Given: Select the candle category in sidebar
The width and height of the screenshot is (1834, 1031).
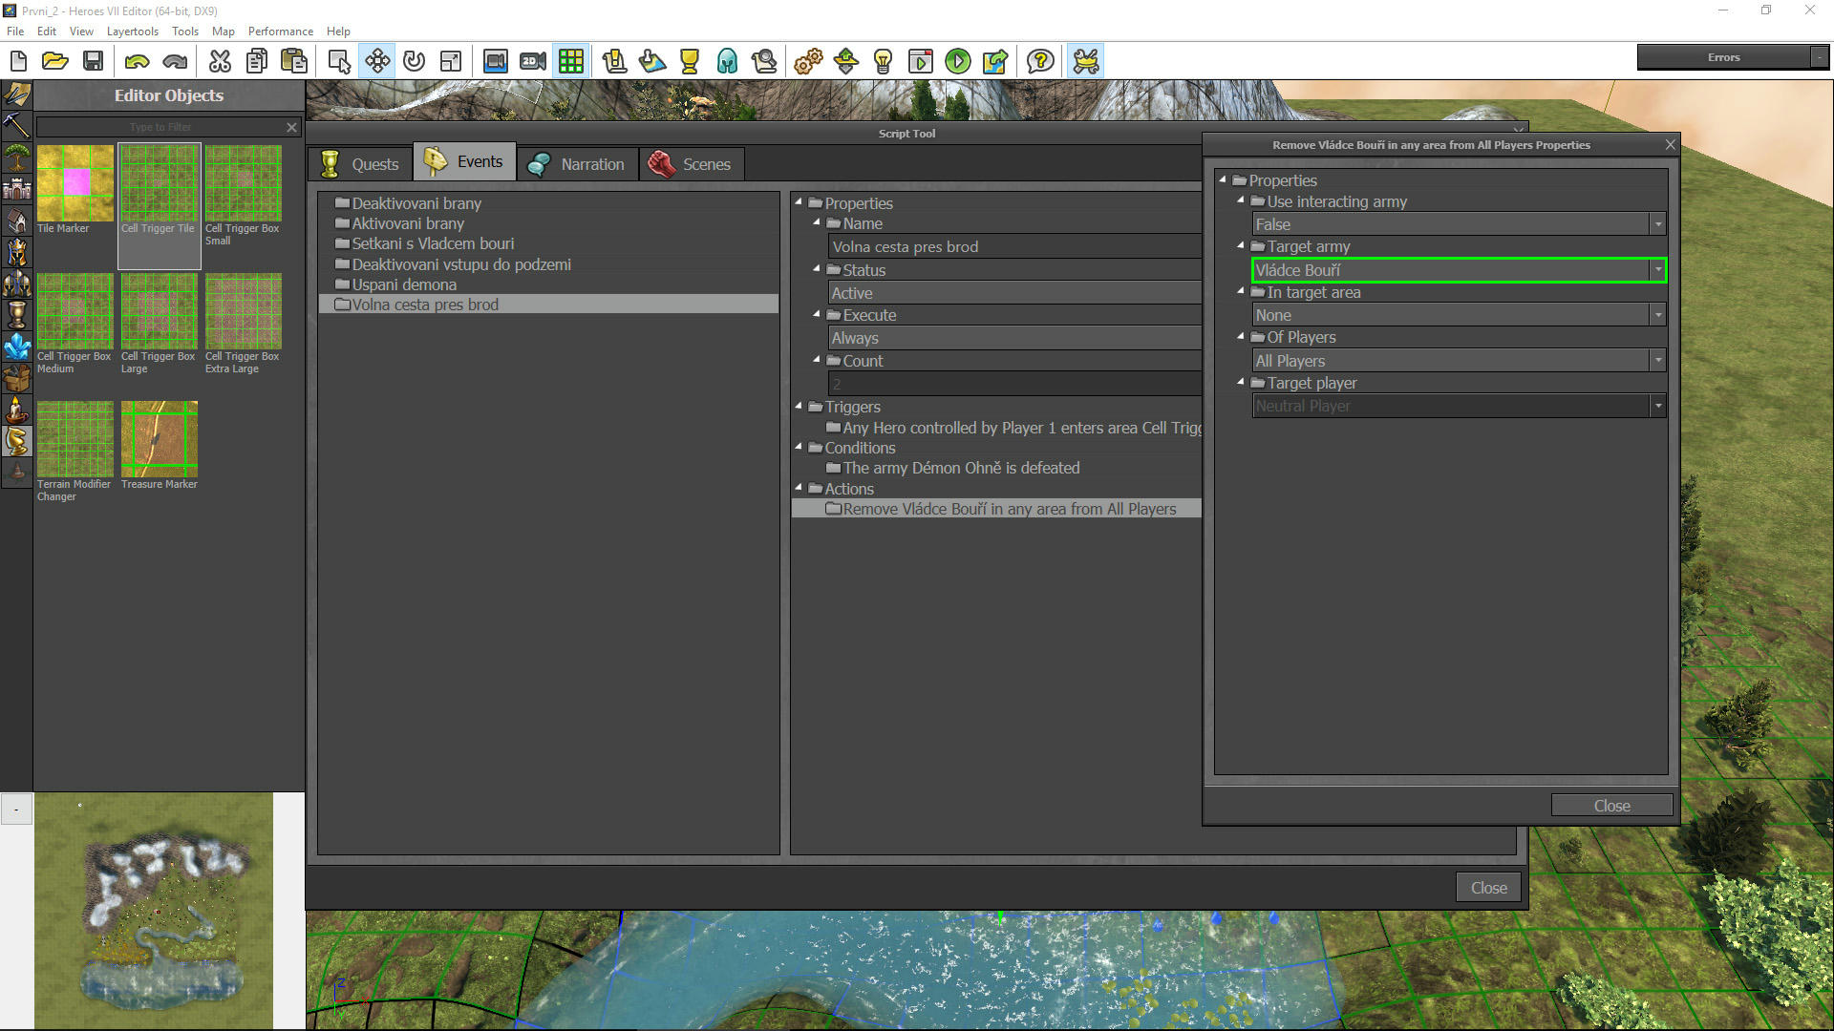Looking at the screenshot, I should (x=16, y=410).
